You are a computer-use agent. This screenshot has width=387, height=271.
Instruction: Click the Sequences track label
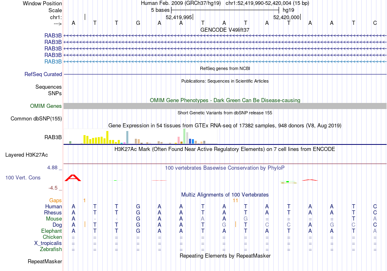(x=48, y=87)
